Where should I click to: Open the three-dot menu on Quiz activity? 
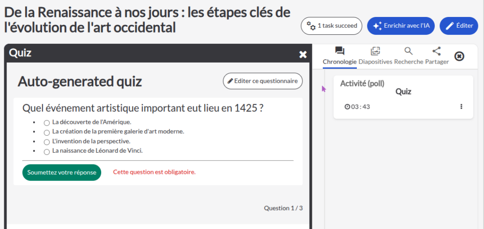tap(461, 106)
